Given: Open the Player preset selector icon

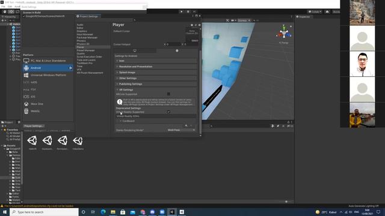Looking at the screenshot, I should 196,25.
